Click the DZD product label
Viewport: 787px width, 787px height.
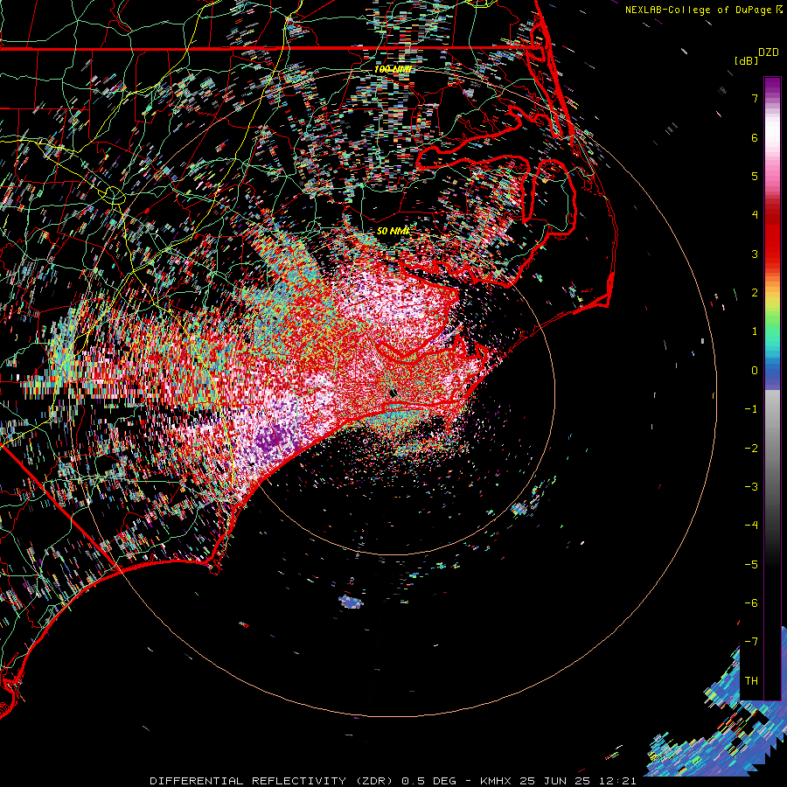tap(769, 52)
